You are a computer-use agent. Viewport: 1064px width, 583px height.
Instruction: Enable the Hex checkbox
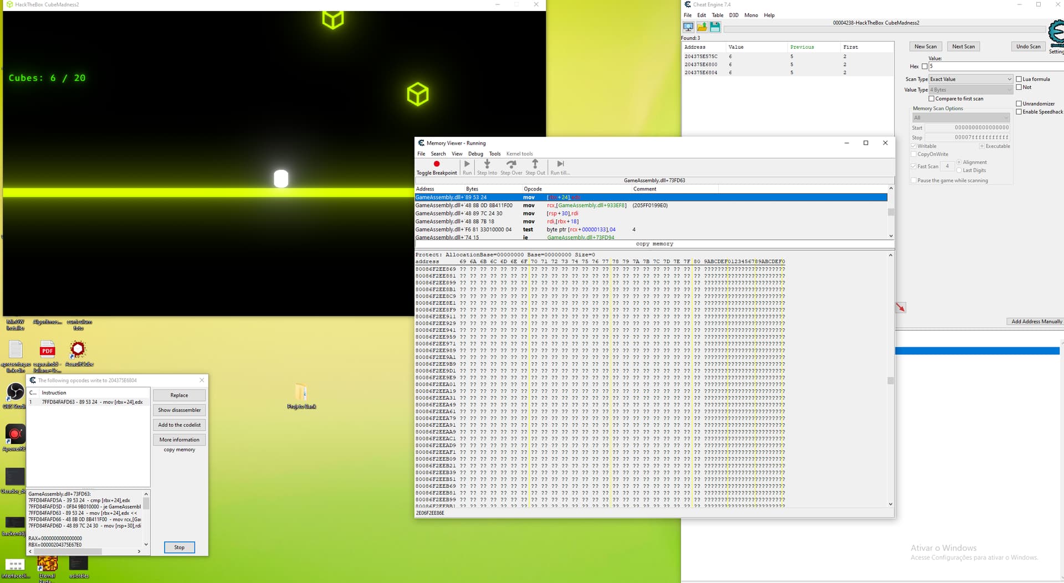tap(924, 66)
